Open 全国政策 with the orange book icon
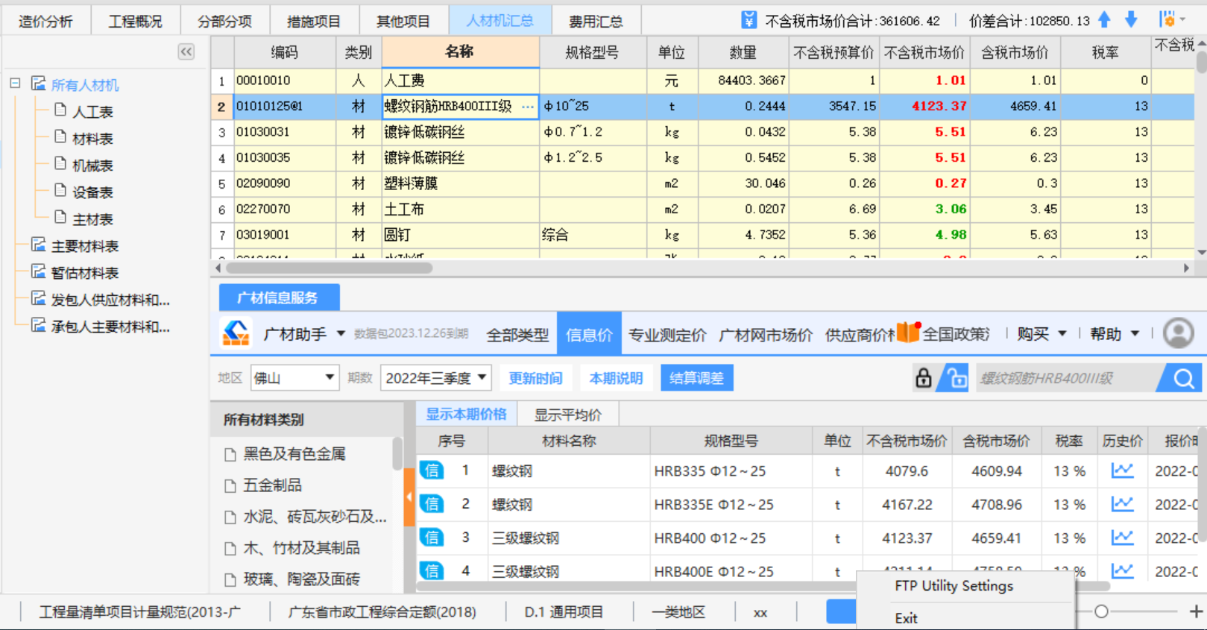This screenshot has width=1207, height=630. (x=944, y=333)
